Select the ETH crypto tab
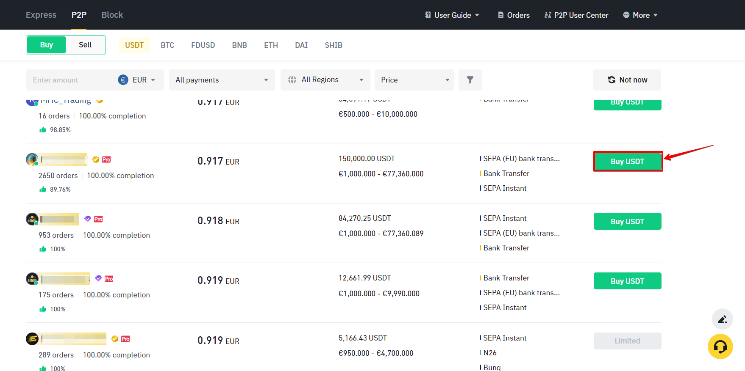 point(271,45)
